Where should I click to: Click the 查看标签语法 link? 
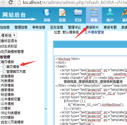[x=8, y=41]
